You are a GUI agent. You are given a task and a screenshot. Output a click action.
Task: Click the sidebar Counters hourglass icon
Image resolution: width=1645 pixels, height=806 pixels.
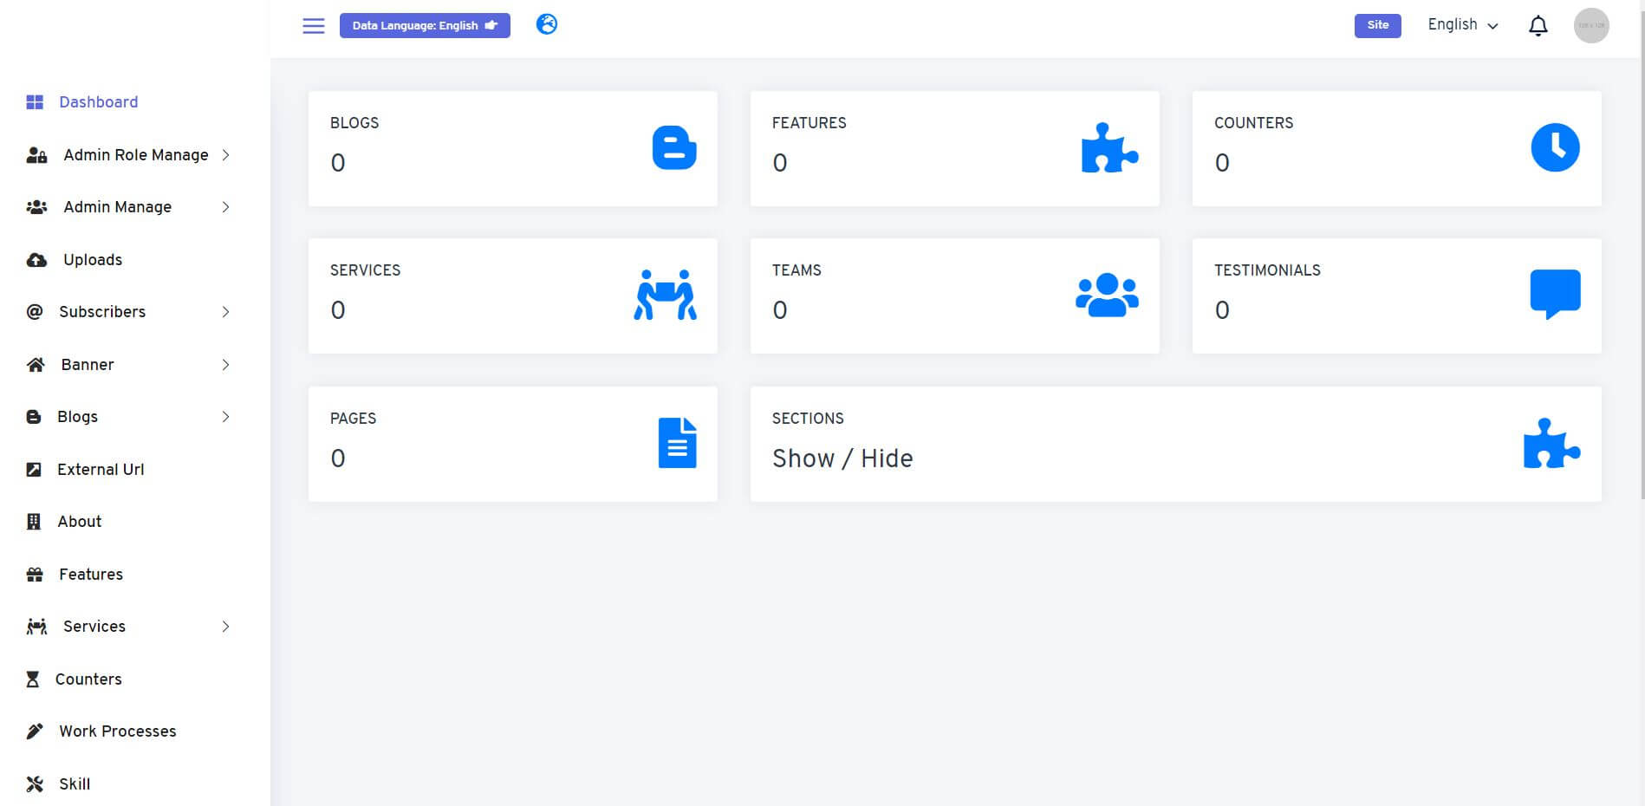[x=33, y=679]
